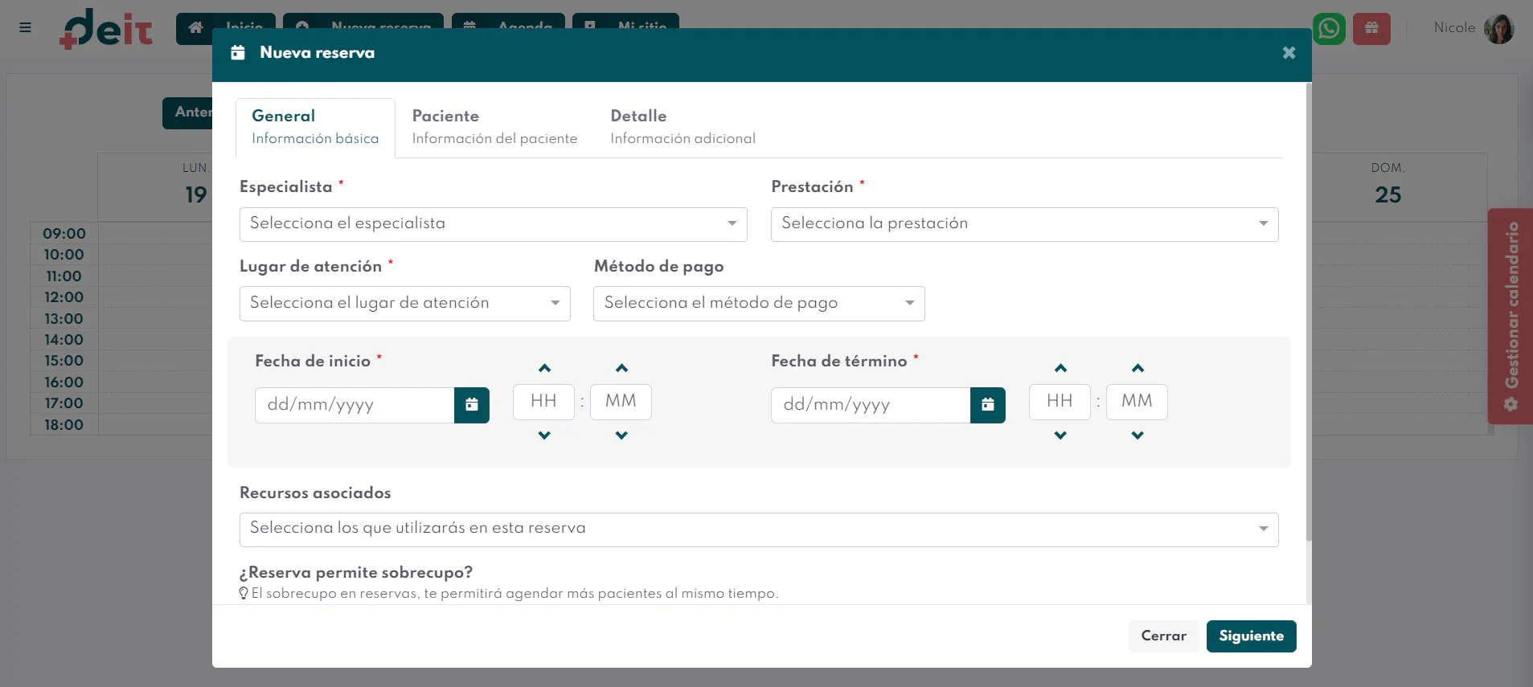Increase the end time minutes
The height and width of the screenshot is (687, 1533).
1137,368
